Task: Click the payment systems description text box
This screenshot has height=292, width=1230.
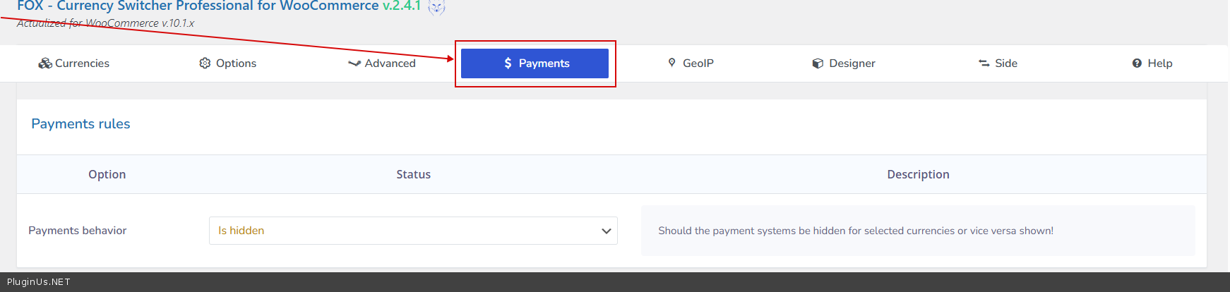Action: click(917, 231)
